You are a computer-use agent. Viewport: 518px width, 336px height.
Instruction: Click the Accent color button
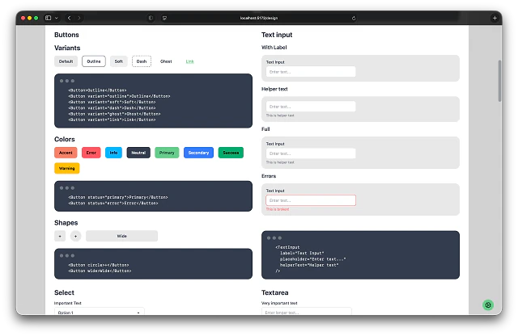66,153
